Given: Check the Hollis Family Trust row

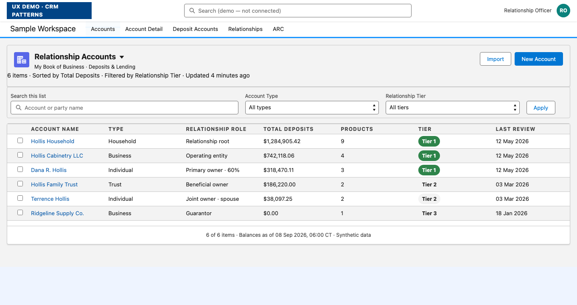Looking at the screenshot, I should (x=20, y=184).
